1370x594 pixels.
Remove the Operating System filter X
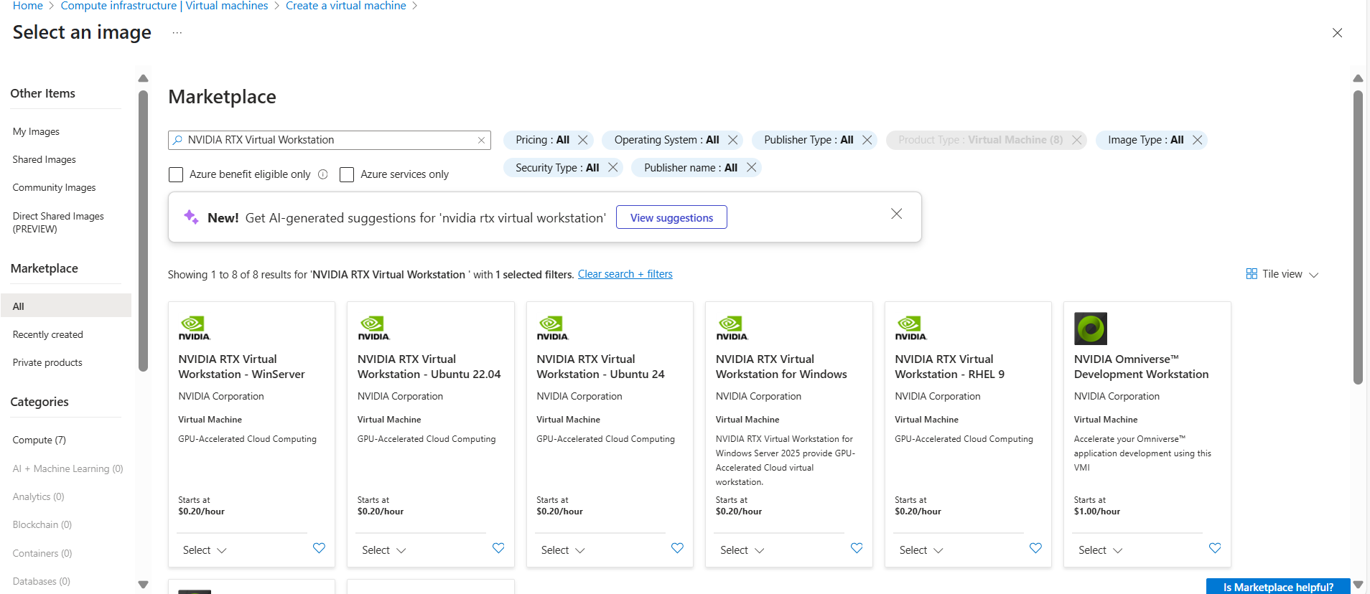732,140
